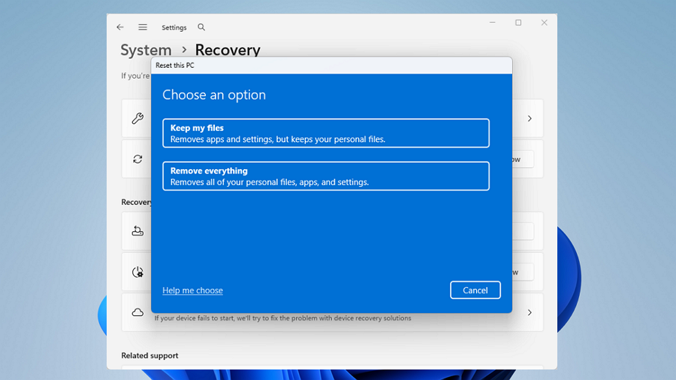Click the search magnifier icon
The height and width of the screenshot is (380, 676).
(201, 27)
